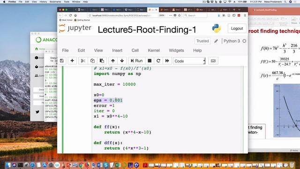Image resolution: width=300 pixels, height=169 pixels.
Task: Click the Logout button
Action: (237, 28)
